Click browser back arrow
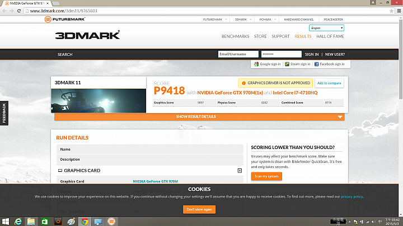403x226 pixels. 4,11
